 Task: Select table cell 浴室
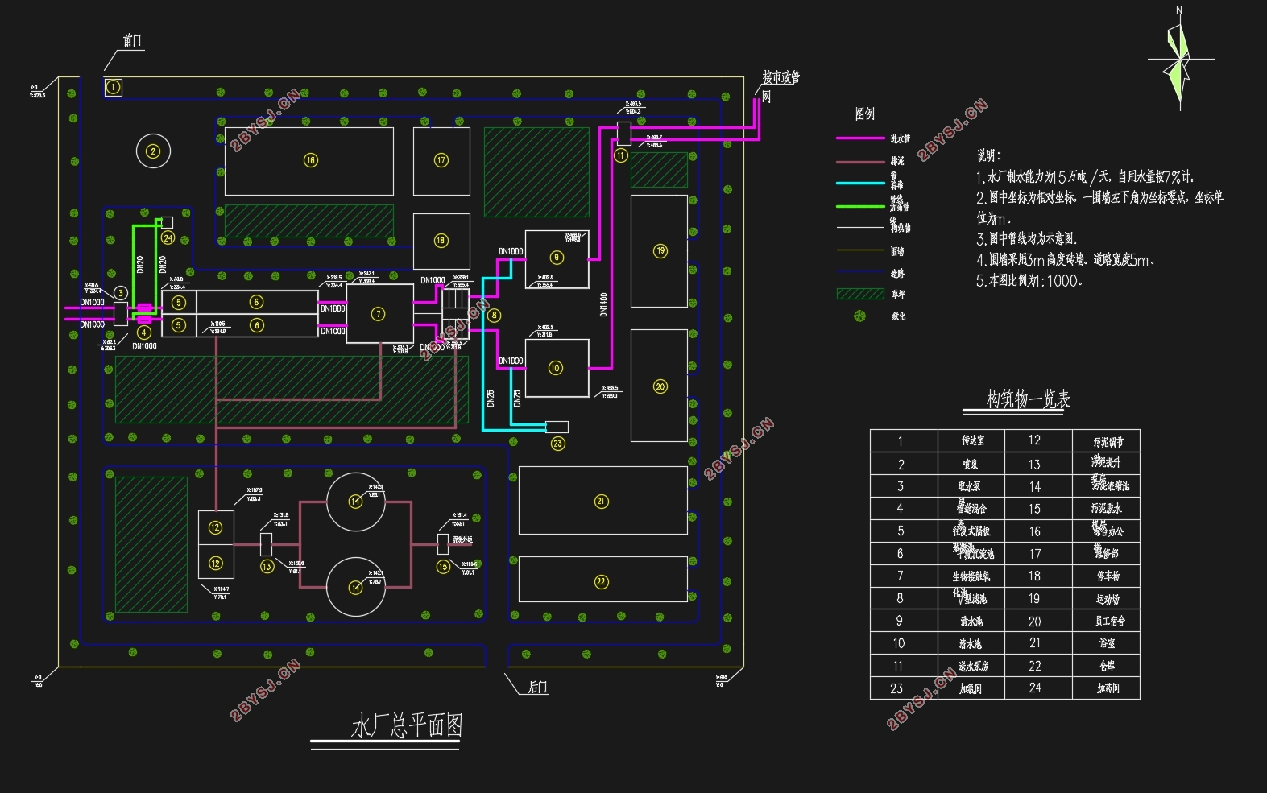tap(1106, 643)
